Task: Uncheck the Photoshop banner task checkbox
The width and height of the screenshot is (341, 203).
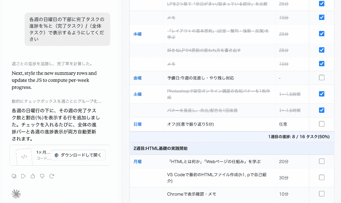Action: click(322, 94)
